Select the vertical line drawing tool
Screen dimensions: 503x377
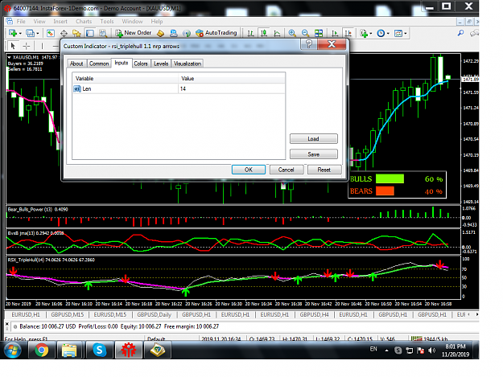pos(42,46)
